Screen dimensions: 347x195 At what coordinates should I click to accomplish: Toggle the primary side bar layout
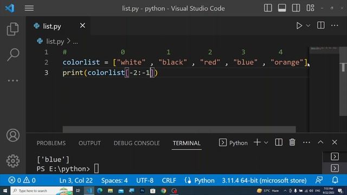coord(268,8)
